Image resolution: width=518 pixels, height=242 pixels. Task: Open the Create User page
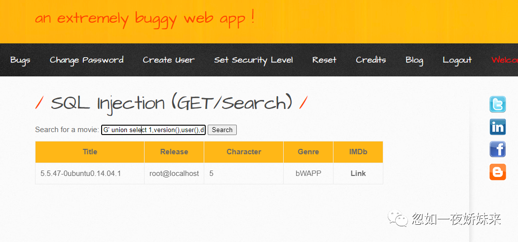point(169,60)
